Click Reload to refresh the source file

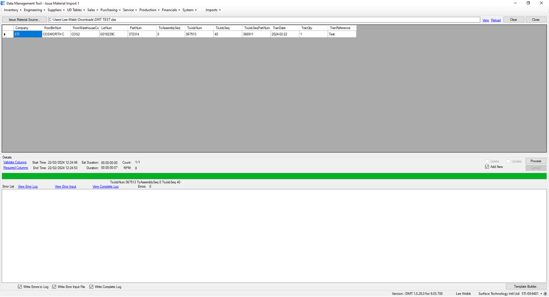(496, 19)
